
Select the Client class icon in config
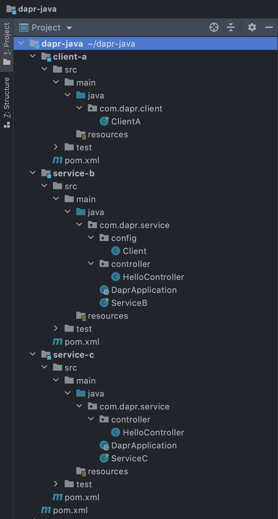pyautogui.click(x=115, y=251)
